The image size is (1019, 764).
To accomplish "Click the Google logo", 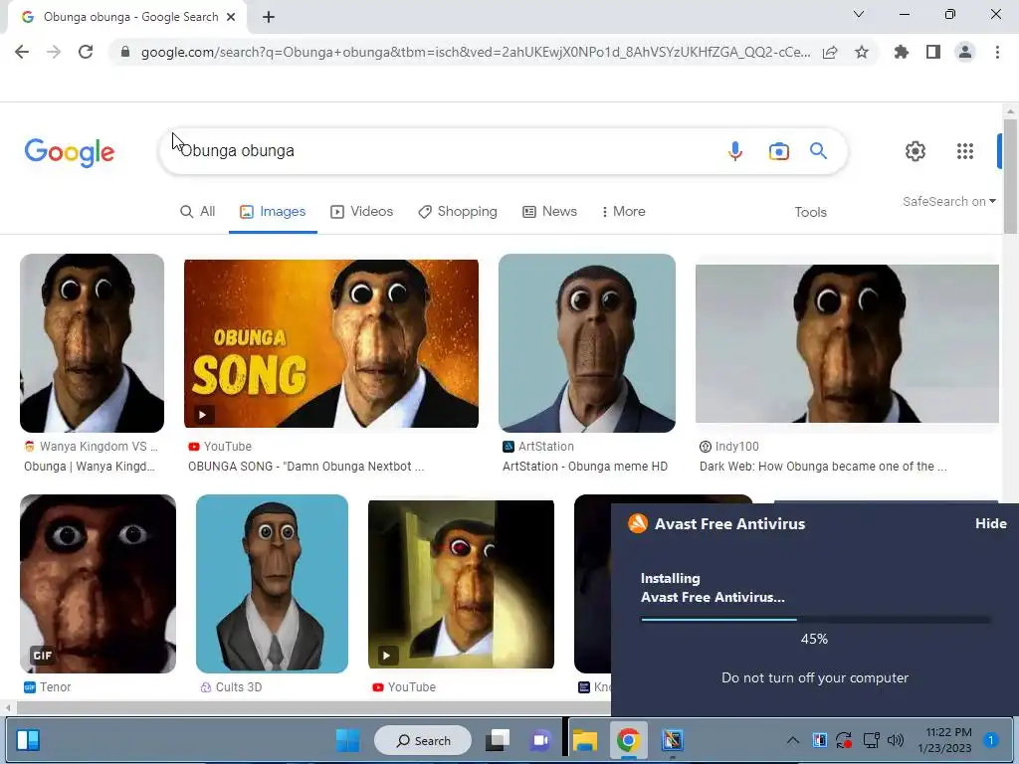I will pyautogui.click(x=69, y=152).
